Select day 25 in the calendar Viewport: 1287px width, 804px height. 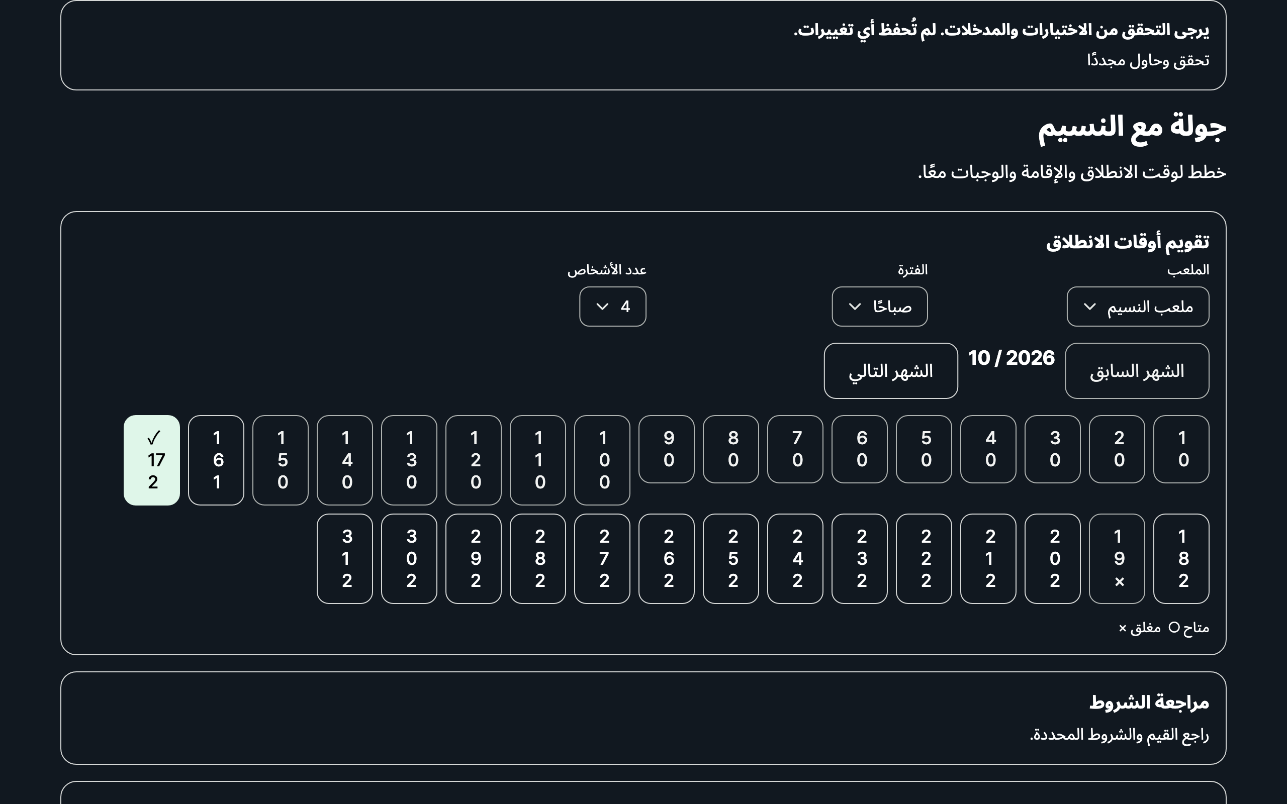pyautogui.click(x=730, y=559)
